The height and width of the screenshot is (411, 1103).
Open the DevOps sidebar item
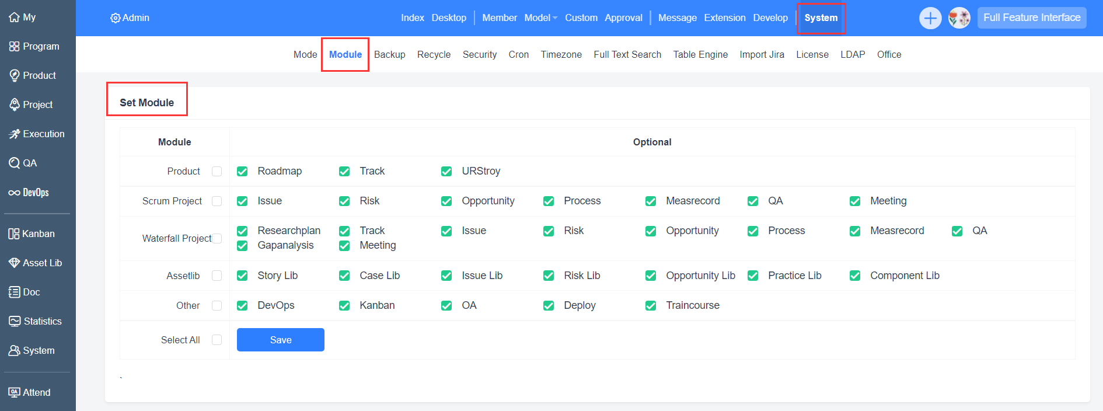pyautogui.click(x=29, y=193)
